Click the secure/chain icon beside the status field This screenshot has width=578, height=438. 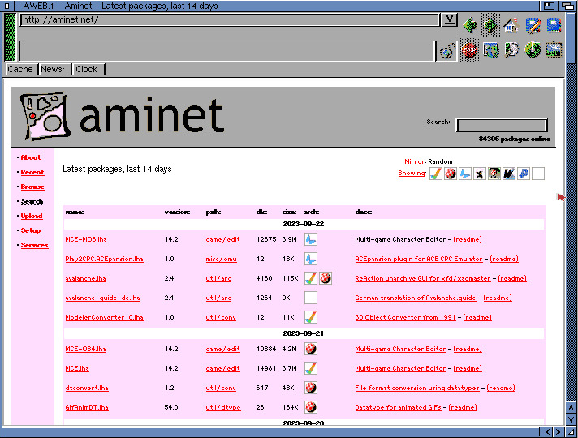point(447,51)
